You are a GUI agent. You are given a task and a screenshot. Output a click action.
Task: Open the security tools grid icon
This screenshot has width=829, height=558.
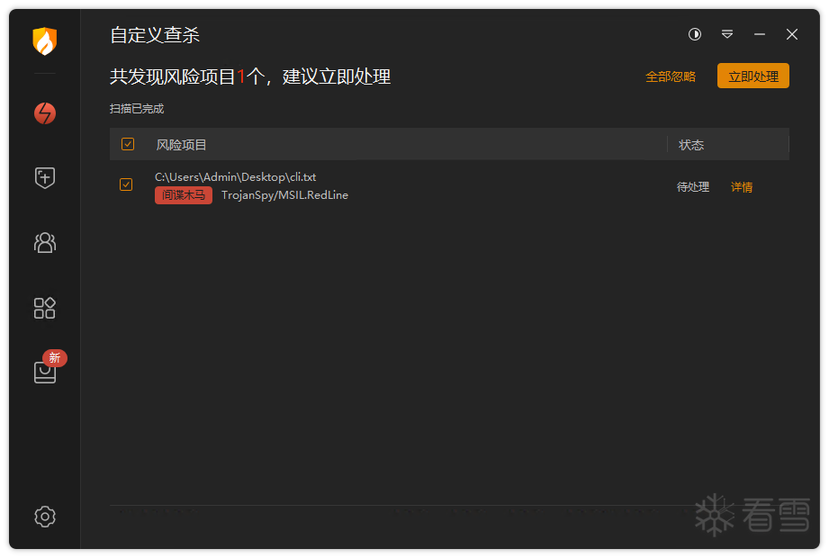[45, 308]
